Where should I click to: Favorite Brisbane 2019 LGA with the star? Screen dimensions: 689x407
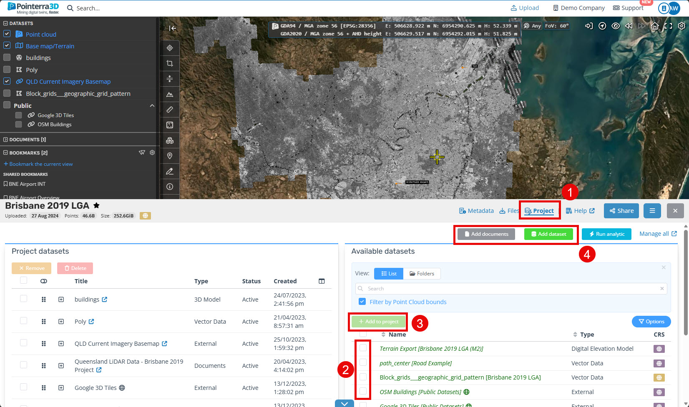click(96, 205)
